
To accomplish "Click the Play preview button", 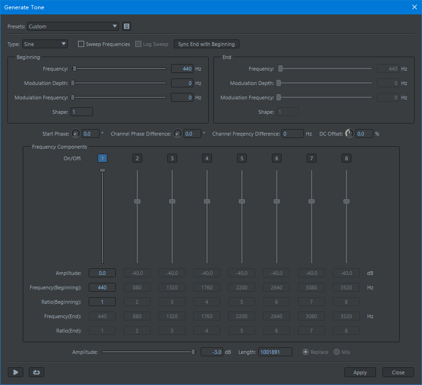I will click(15, 372).
